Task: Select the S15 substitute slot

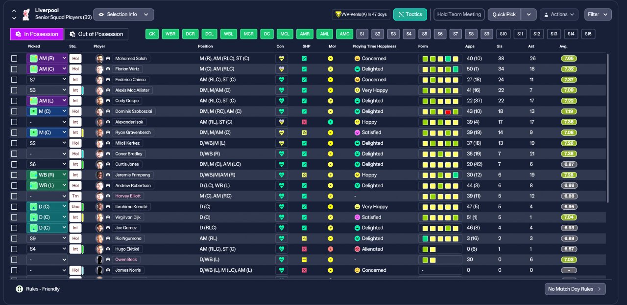Action: pos(588,34)
